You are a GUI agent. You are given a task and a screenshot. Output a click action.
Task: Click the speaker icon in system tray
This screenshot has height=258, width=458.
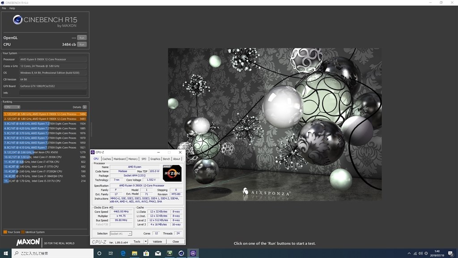click(420, 253)
